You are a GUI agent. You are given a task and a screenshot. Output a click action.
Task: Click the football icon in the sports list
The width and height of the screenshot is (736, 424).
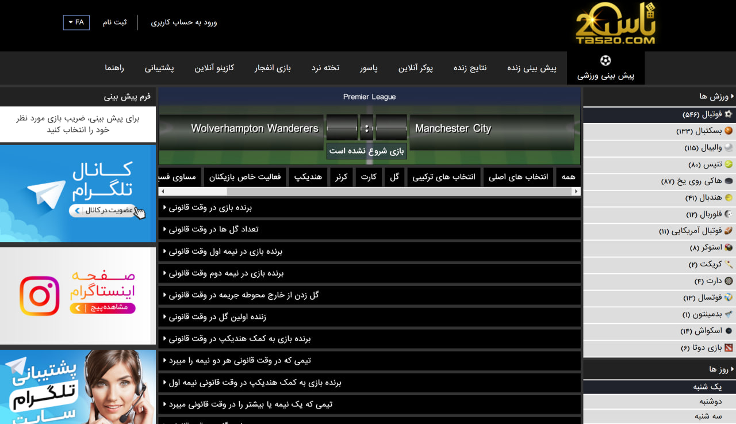click(x=729, y=114)
